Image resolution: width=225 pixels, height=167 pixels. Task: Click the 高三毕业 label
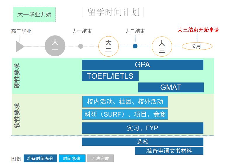coord(21,31)
